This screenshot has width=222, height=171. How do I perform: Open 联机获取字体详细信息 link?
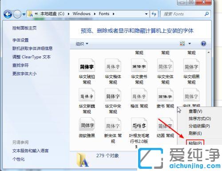pyautogui.click(x=32, y=48)
